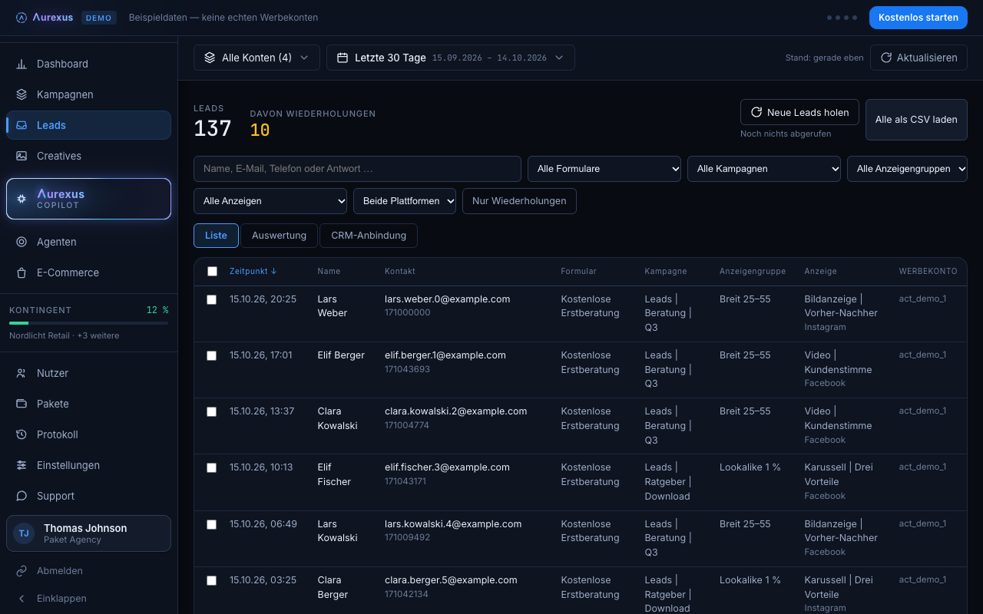The width and height of the screenshot is (983, 614).
Task: Click the Pakete folder icon
Action: point(22,404)
